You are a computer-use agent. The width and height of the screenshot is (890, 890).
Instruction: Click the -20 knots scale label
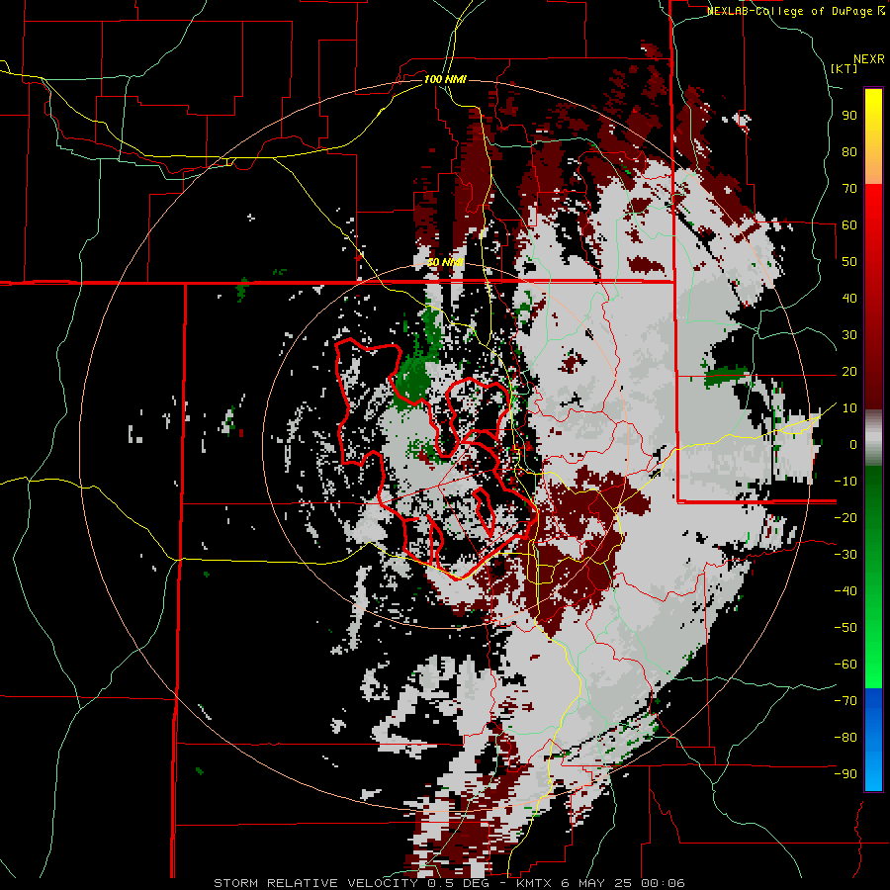845,517
